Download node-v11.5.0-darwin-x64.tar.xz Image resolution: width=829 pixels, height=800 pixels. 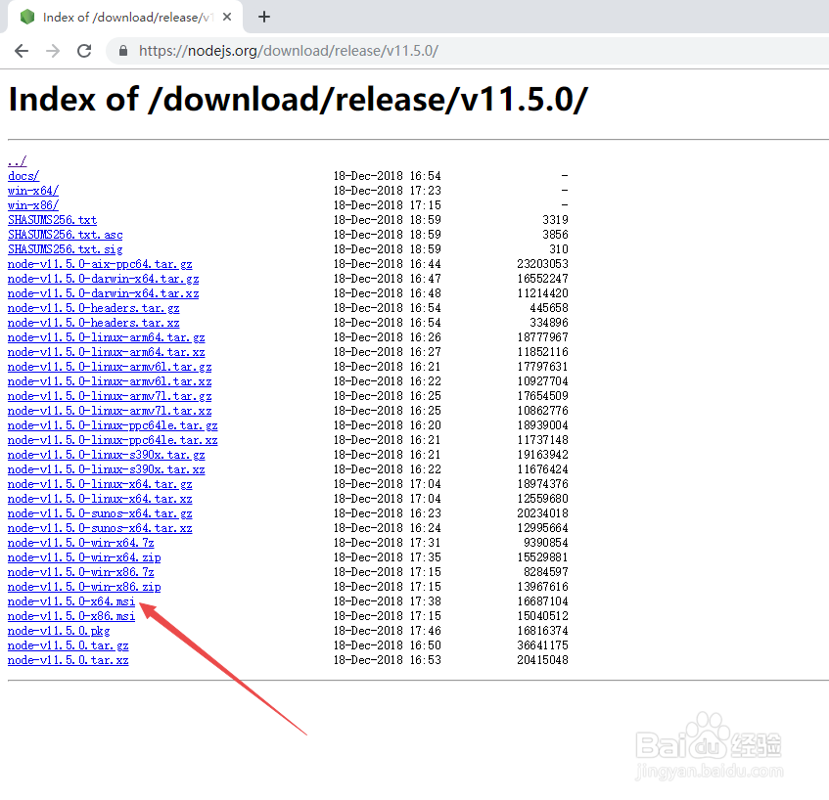tap(103, 293)
